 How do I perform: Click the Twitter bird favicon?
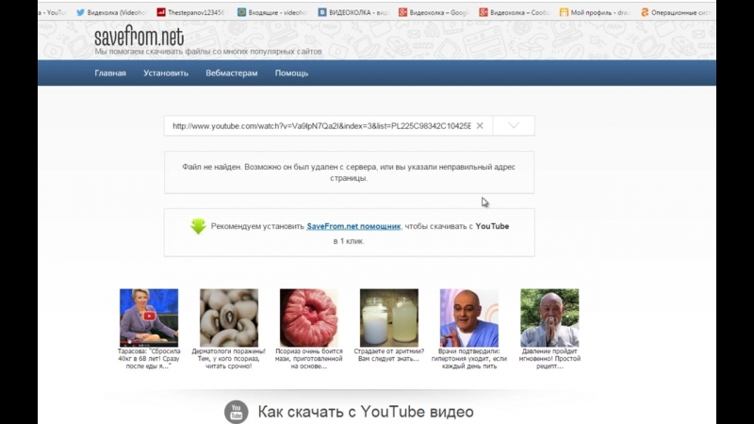pos(80,12)
